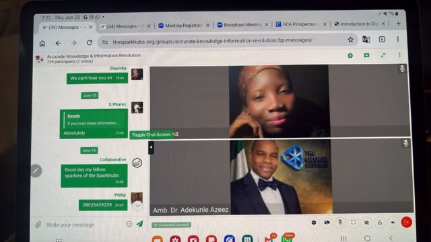
Task: Bookmark this page with the star
Action: pos(350,40)
